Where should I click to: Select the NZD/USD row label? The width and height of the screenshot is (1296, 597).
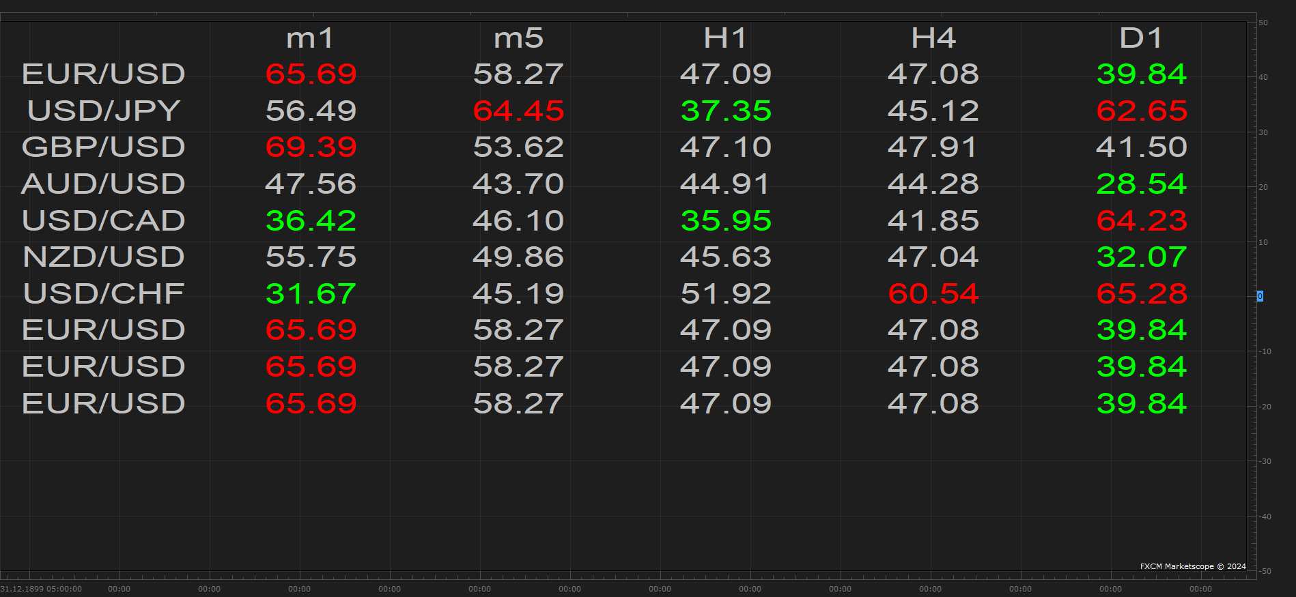104,257
